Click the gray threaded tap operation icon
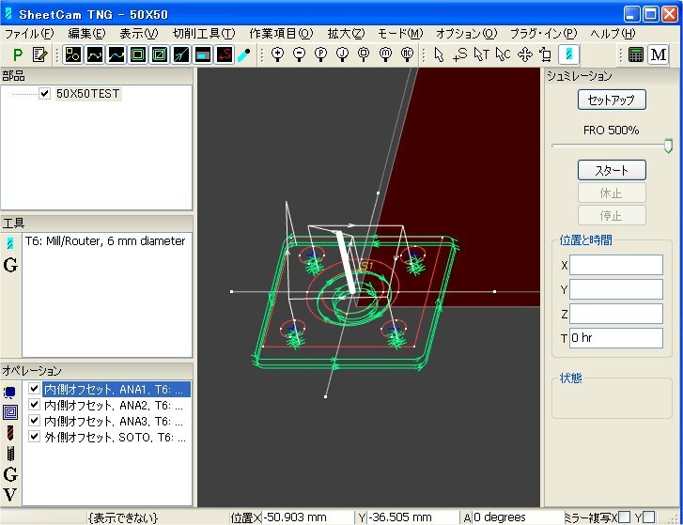Image resolution: width=683 pixels, height=525 pixels. coord(10,454)
